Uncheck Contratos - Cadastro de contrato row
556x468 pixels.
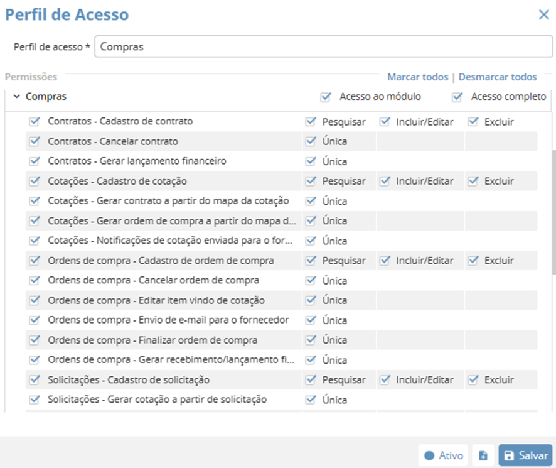34,121
